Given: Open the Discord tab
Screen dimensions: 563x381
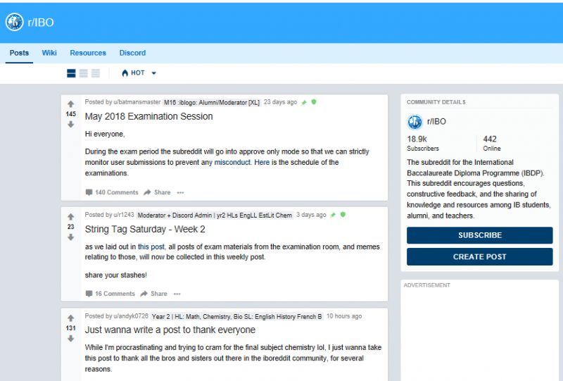Looking at the screenshot, I should [x=132, y=53].
